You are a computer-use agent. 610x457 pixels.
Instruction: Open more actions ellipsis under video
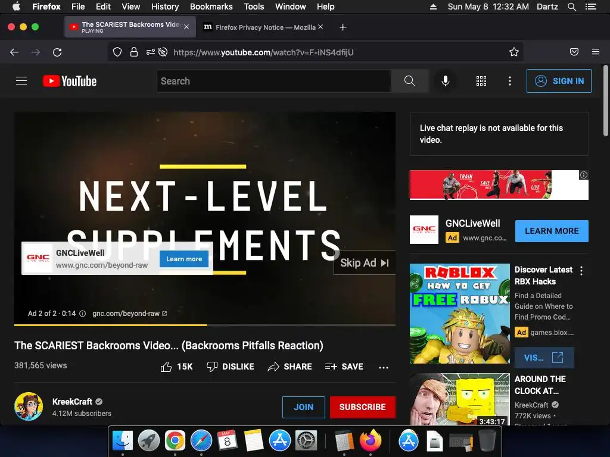[384, 367]
